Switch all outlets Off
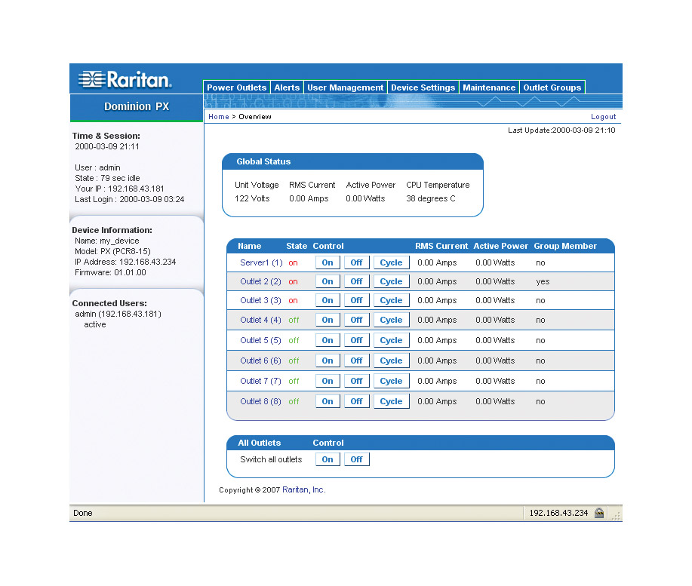 (356, 459)
